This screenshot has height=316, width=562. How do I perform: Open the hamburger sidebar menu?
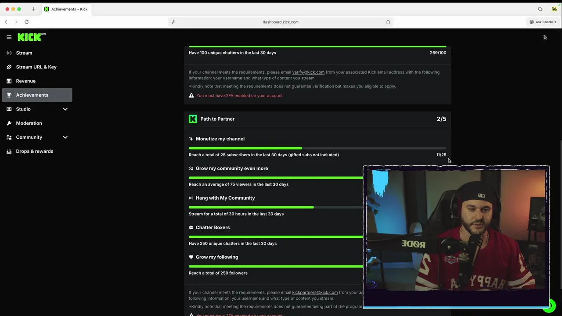tap(9, 37)
